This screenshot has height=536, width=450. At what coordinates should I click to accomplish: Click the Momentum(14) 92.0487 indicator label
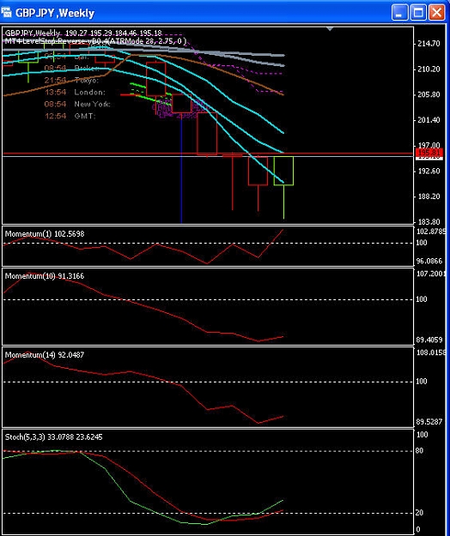[x=45, y=355]
